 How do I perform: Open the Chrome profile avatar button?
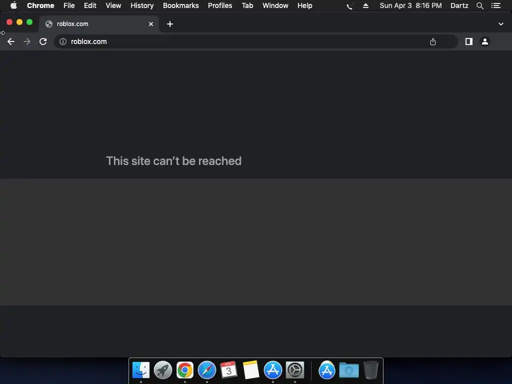485,41
